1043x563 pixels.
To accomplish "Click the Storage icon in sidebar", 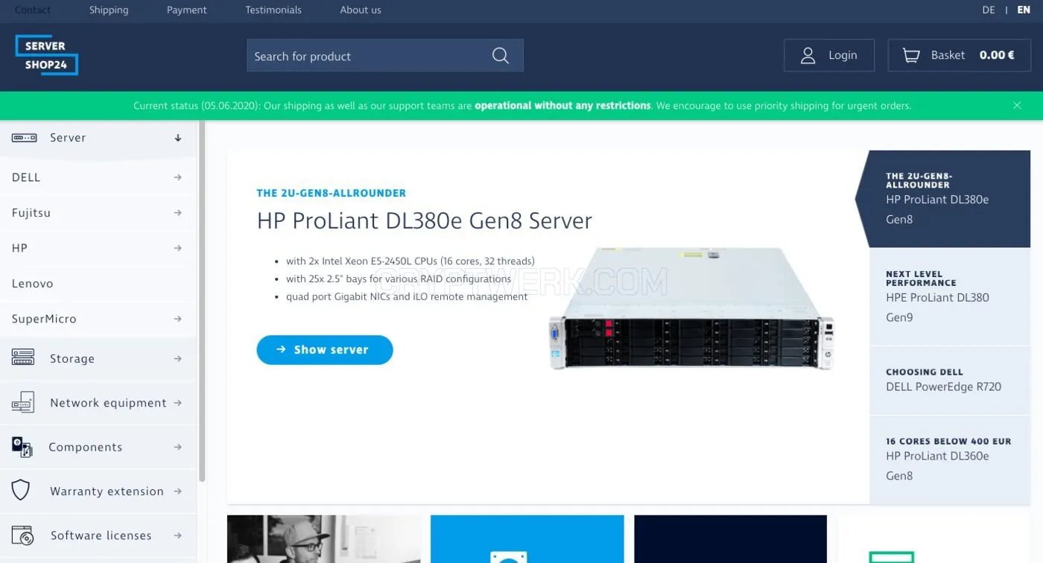I will pyautogui.click(x=23, y=358).
